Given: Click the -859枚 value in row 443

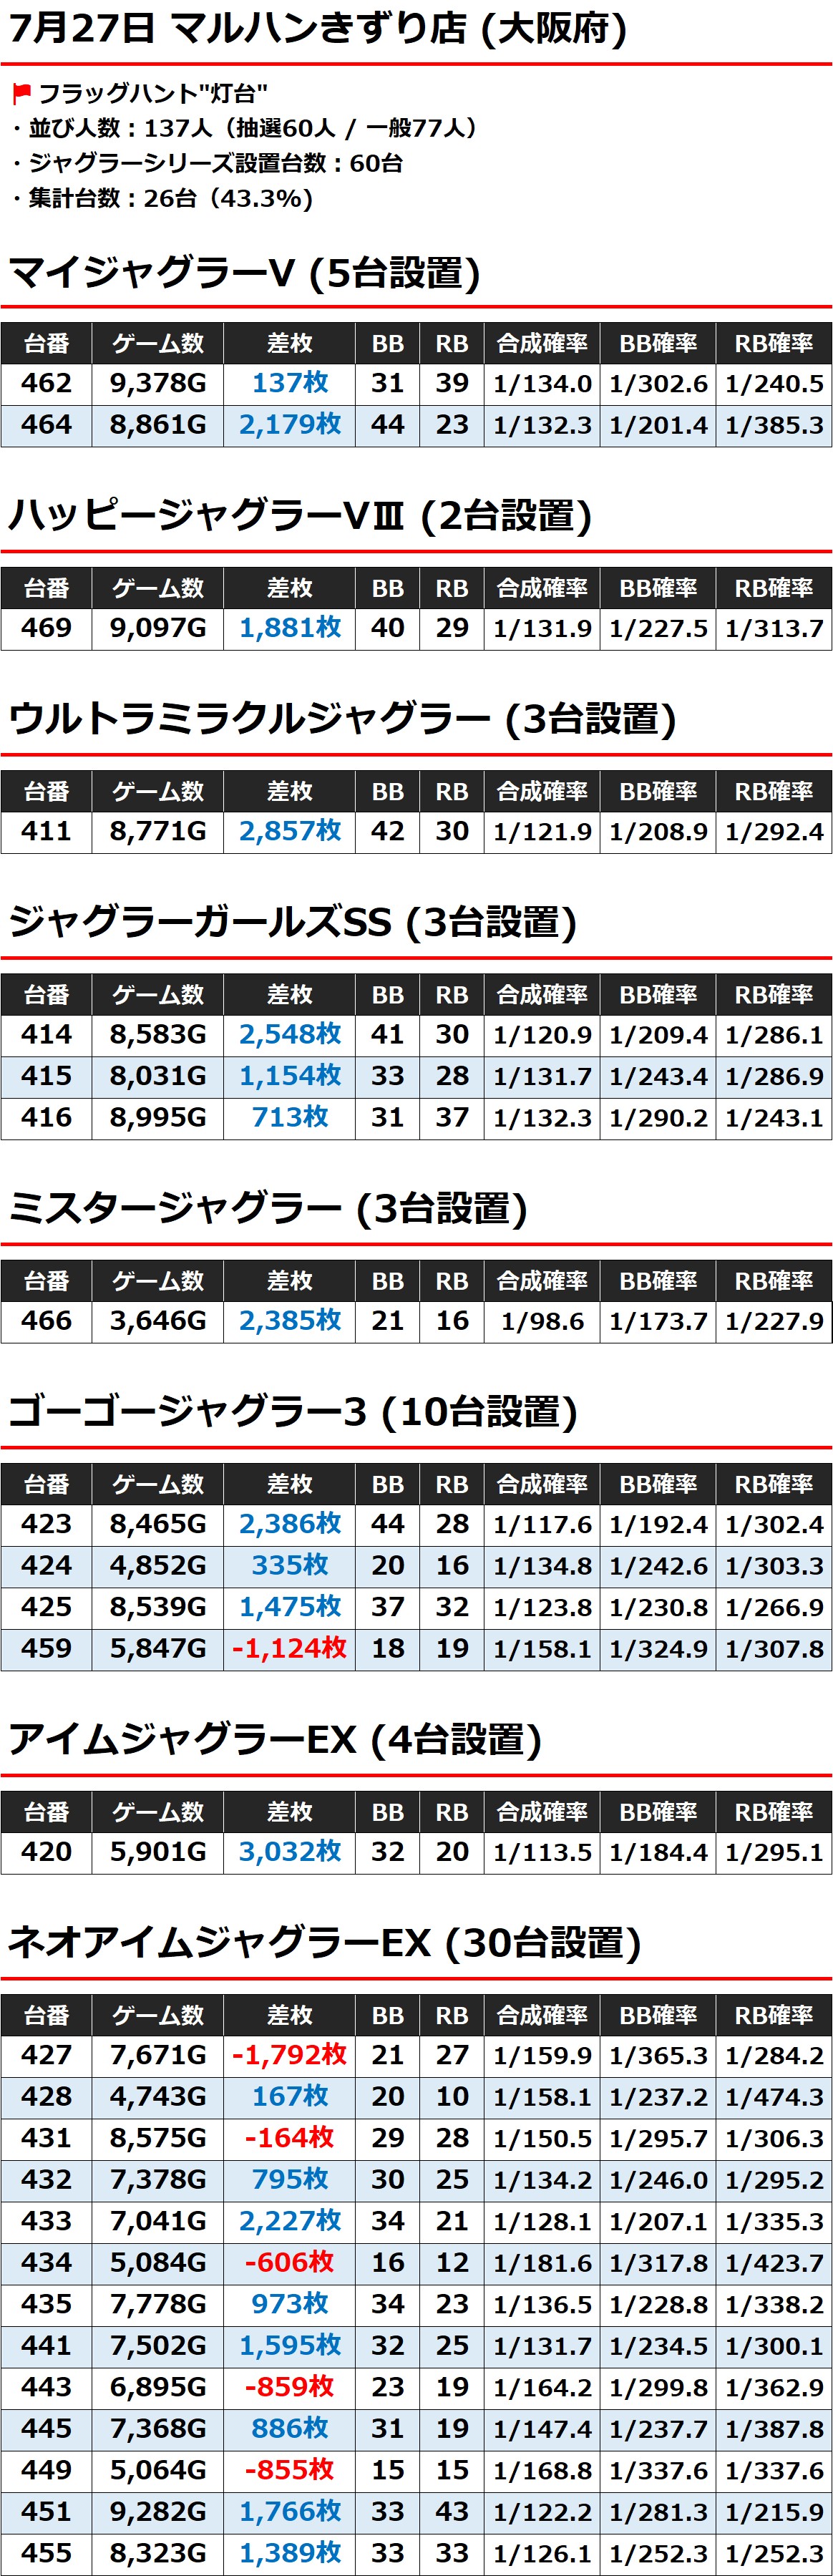Looking at the screenshot, I should point(290,2388).
